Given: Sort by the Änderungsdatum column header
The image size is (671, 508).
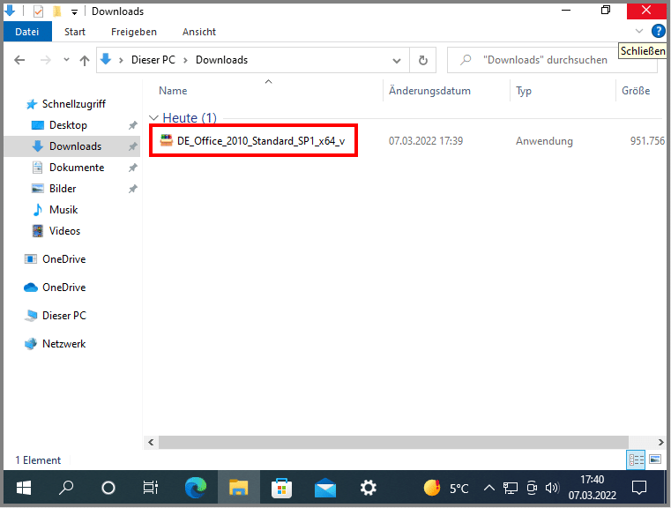Looking at the screenshot, I should pyautogui.click(x=429, y=91).
